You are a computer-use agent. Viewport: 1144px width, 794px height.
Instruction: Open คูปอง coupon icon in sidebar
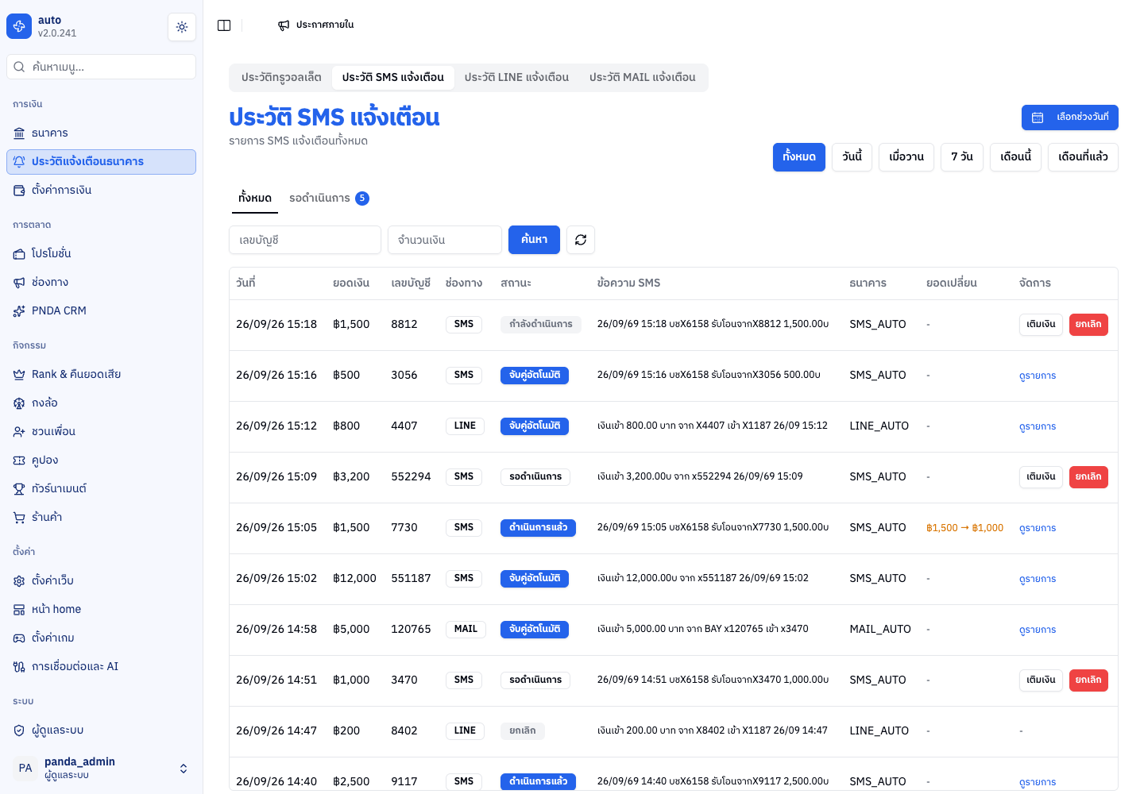[19, 461]
